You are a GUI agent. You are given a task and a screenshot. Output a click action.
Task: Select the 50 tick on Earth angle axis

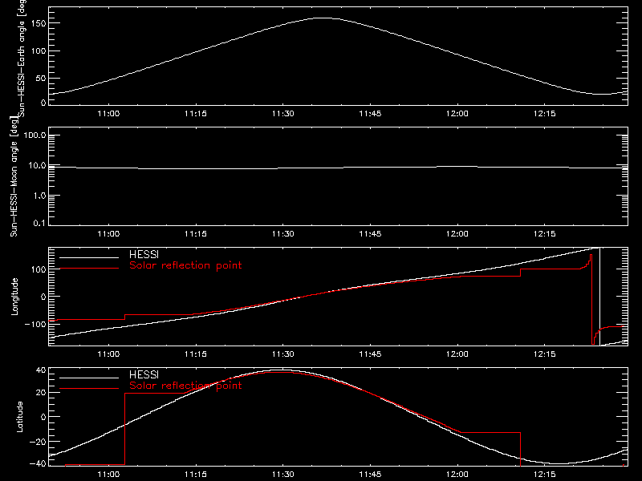point(41,78)
